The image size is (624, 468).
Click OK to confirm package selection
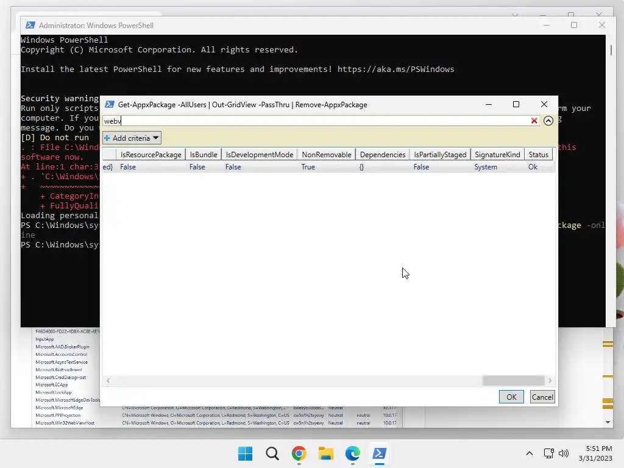pos(511,397)
